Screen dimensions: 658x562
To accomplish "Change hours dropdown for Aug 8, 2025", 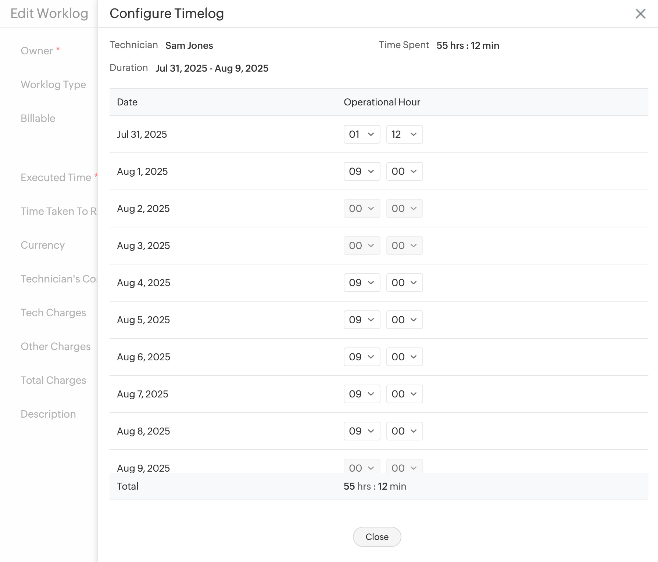I will tap(362, 431).
